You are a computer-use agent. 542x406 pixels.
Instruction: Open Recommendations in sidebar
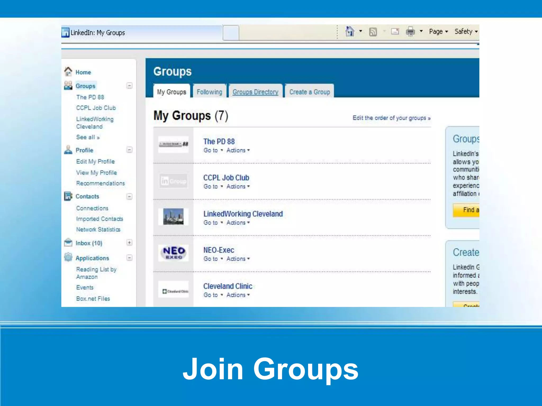[x=100, y=183]
